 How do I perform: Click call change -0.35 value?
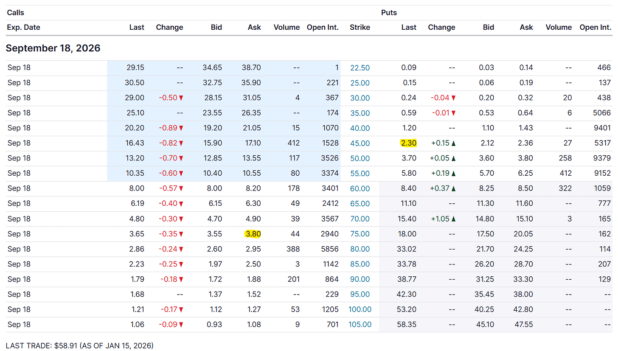click(x=171, y=234)
